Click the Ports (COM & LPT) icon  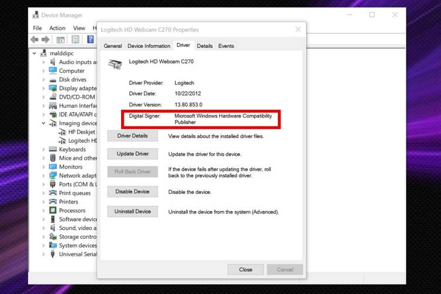tap(52, 184)
